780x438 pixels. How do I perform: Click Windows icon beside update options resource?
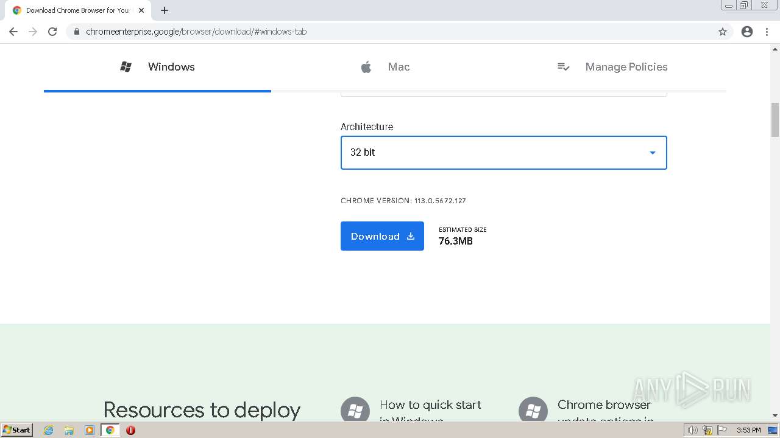click(x=533, y=410)
